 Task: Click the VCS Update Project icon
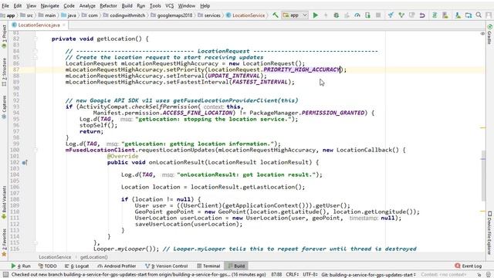point(391,15)
